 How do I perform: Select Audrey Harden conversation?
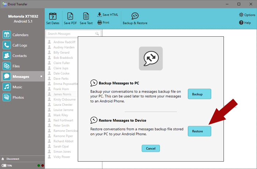coord(62,47)
